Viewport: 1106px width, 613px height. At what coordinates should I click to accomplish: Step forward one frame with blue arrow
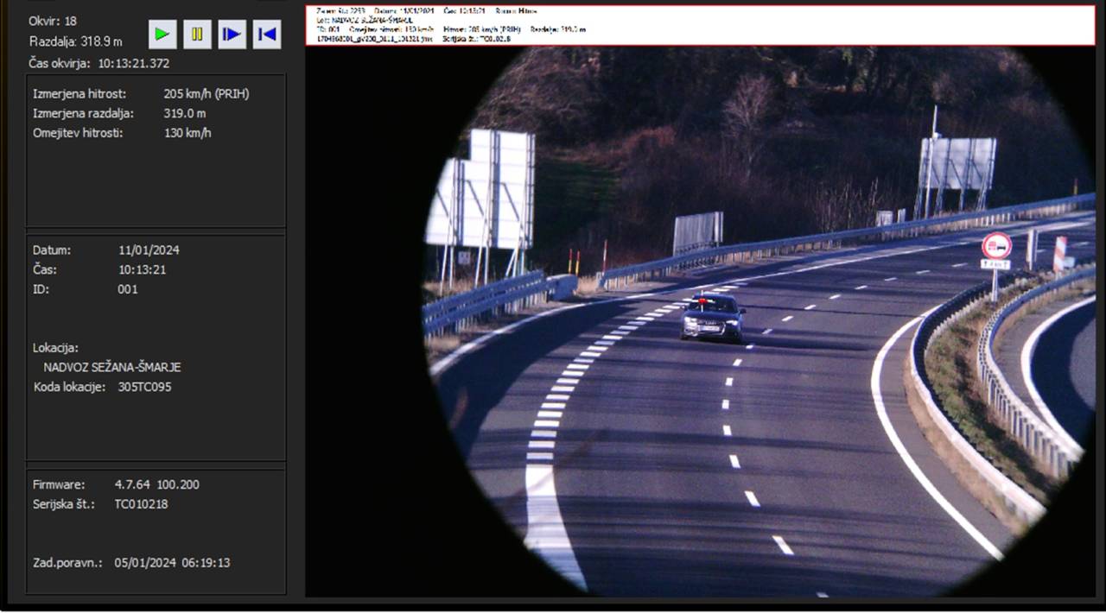[x=232, y=35]
